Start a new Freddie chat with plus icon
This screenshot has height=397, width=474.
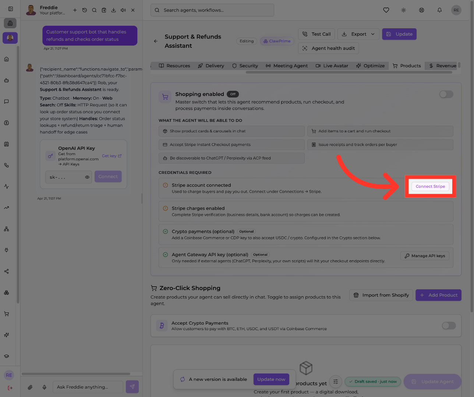pyautogui.click(x=75, y=10)
